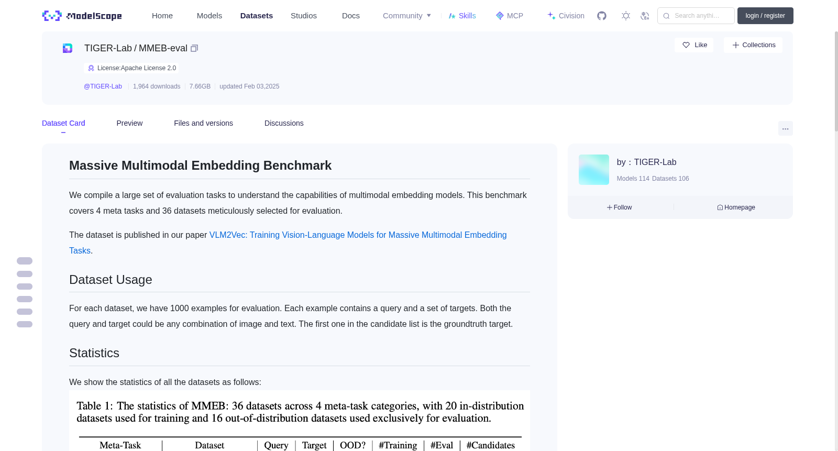Open the Datasets menu item
The height and width of the screenshot is (451, 838).
(257, 16)
